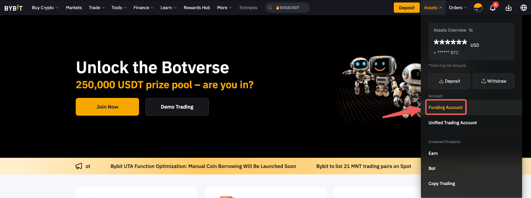Open Unified Trading Account
The image size is (531, 198).
coord(452,123)
